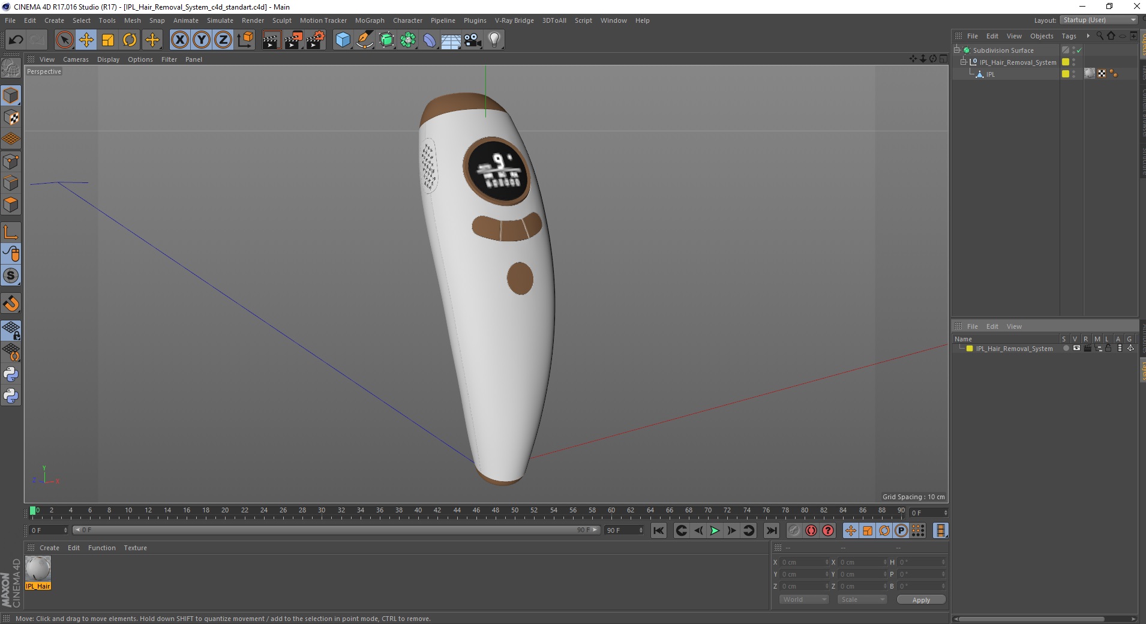Add a deformer object

coord(430,40)
